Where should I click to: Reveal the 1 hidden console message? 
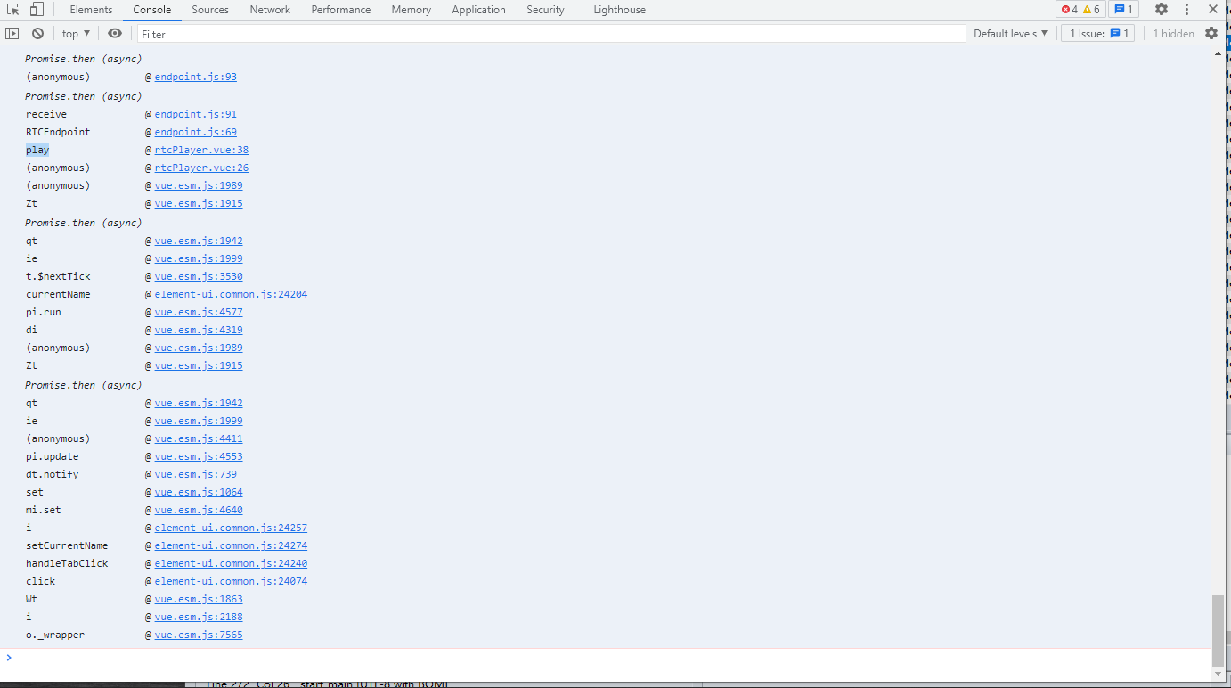pyautogui.click(x=1174, y=33)
